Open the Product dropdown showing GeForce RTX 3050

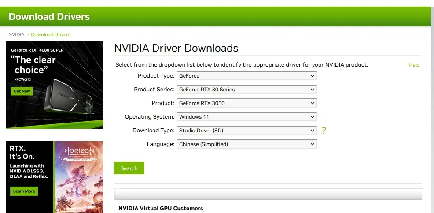click(x=246, y=103)
